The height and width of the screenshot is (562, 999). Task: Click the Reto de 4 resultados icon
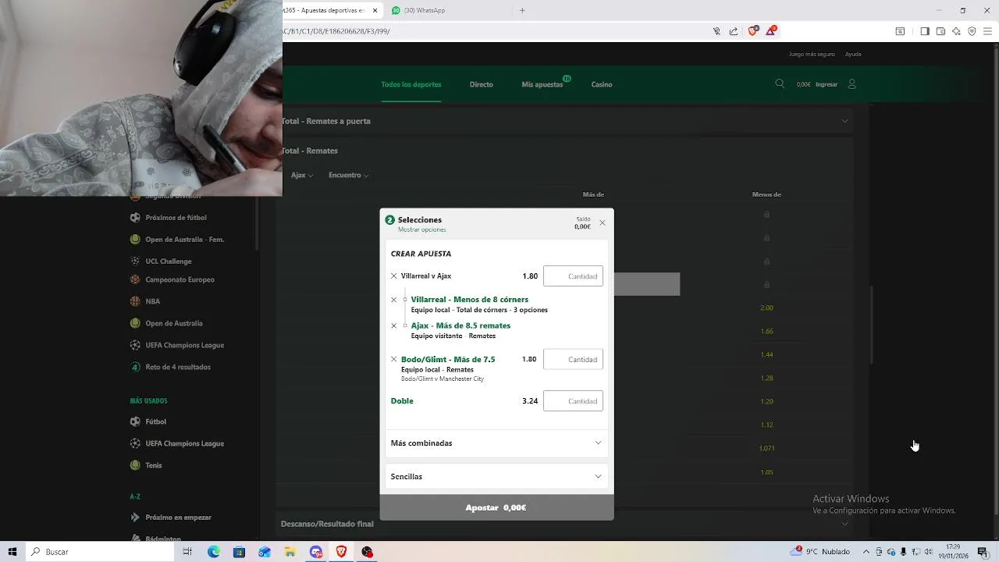(135, 367)
